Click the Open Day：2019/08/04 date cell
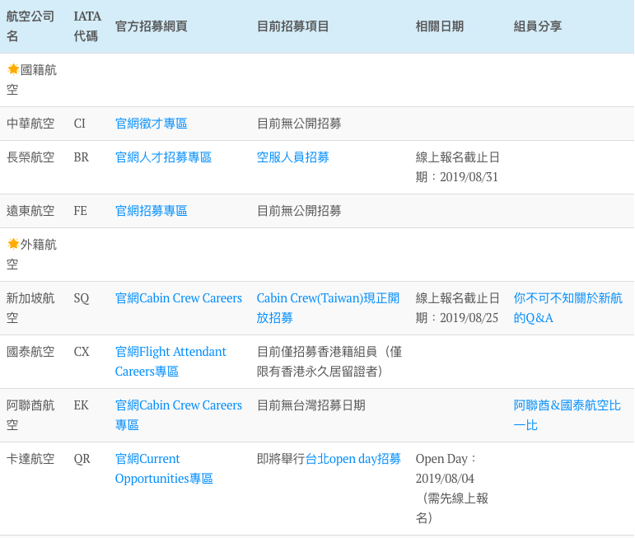 point(452,489)
